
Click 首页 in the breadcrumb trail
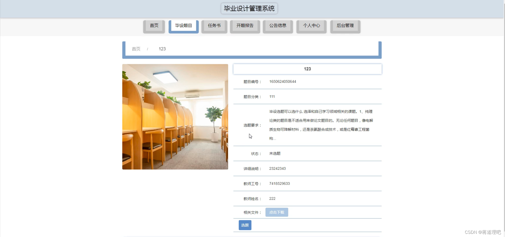(136, 49)
